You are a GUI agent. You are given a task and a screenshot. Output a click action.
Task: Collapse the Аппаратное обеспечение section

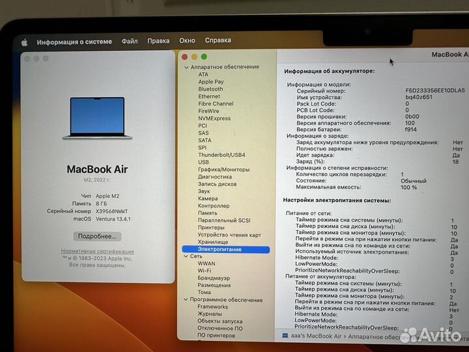tap(186, 68)
